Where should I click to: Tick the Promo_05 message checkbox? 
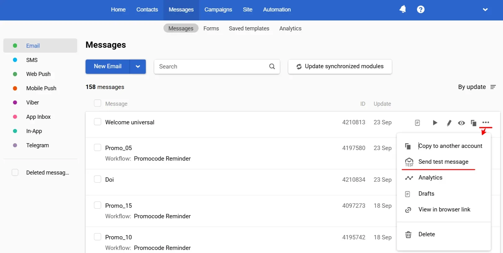(x=97, y=148)
